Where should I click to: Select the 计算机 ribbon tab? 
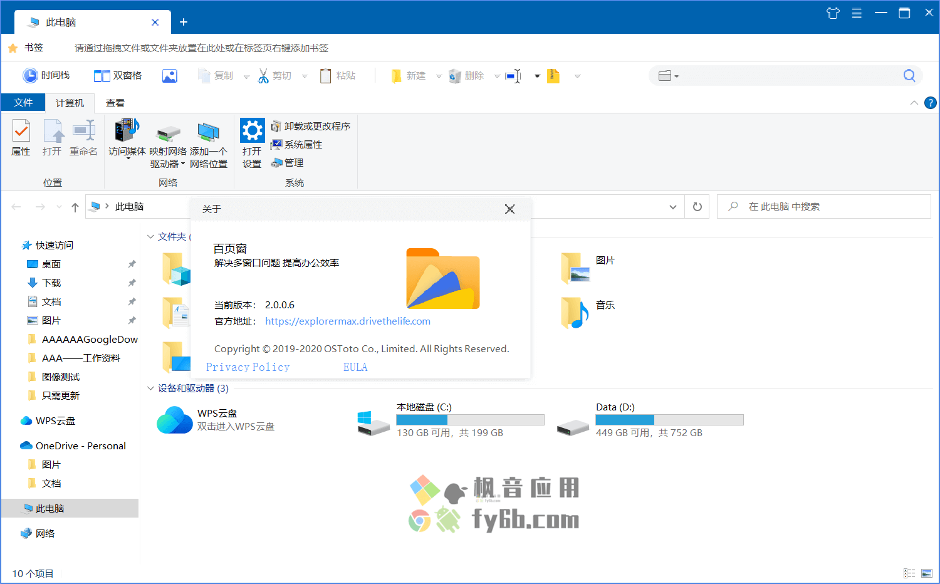(70, 103)
